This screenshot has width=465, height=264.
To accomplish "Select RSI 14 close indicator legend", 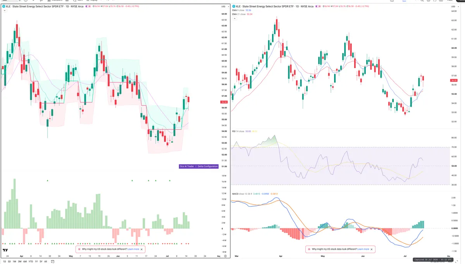I will point(238,132).
